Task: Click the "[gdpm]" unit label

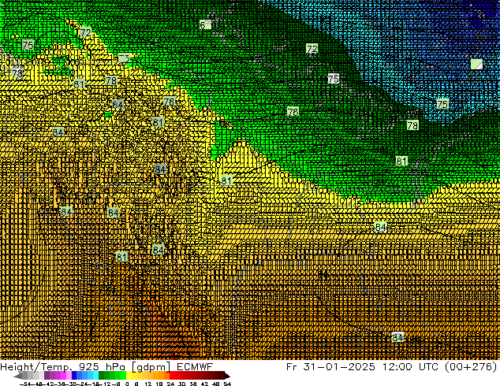Action: coord(151,367)
